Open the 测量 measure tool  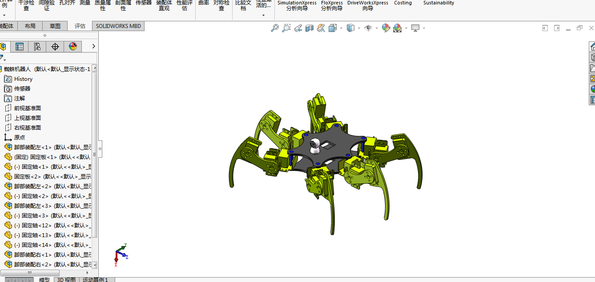tap(85, 3)
